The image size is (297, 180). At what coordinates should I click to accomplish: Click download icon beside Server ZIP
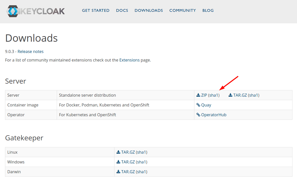[198, 95]
